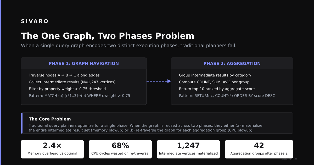Select Return top-10 ranked by aggregate score

[x=217, y=89]
